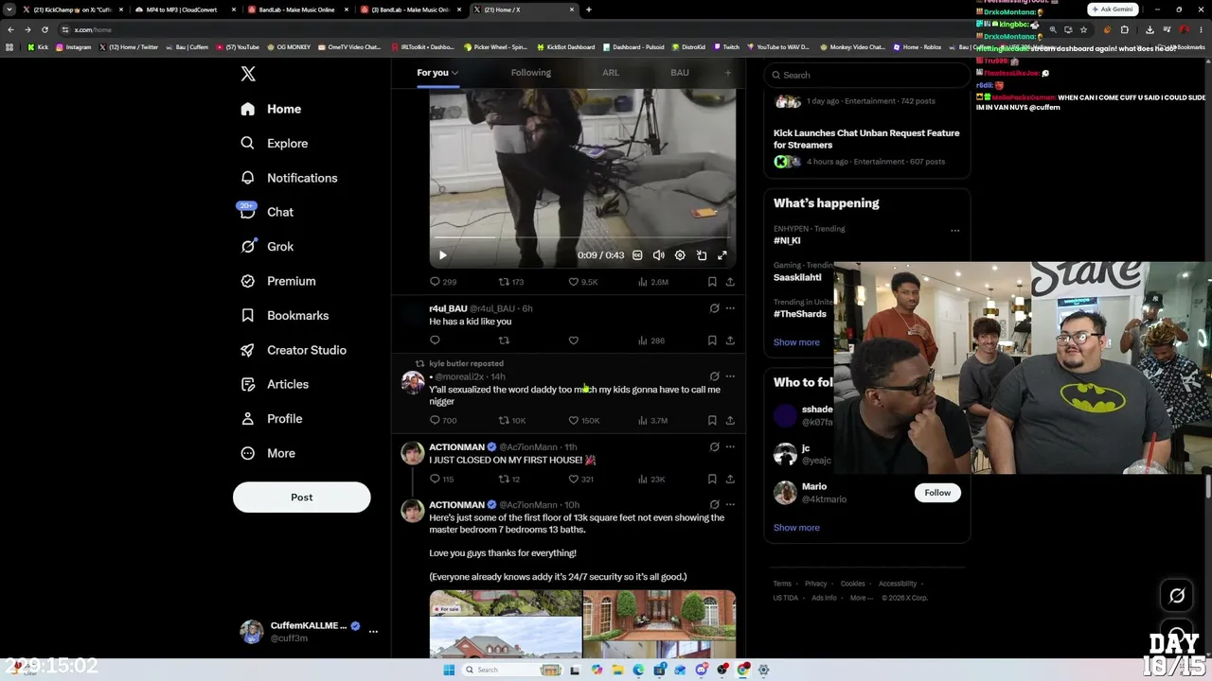Show more trends under What's happening
The width and height of the screenshot is (1212, 681).
(x=796, y=342)
